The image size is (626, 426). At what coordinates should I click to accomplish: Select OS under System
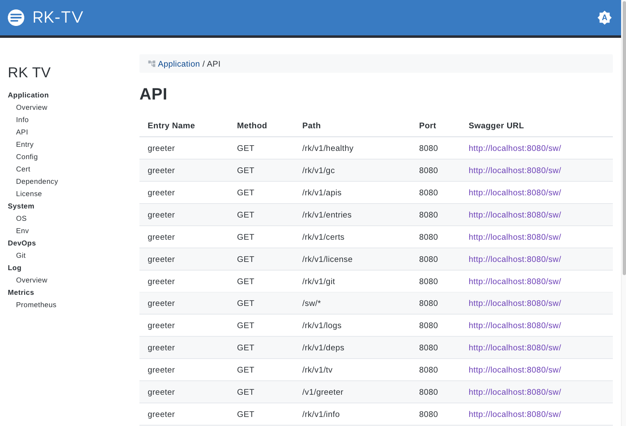[x=21, y=218]
